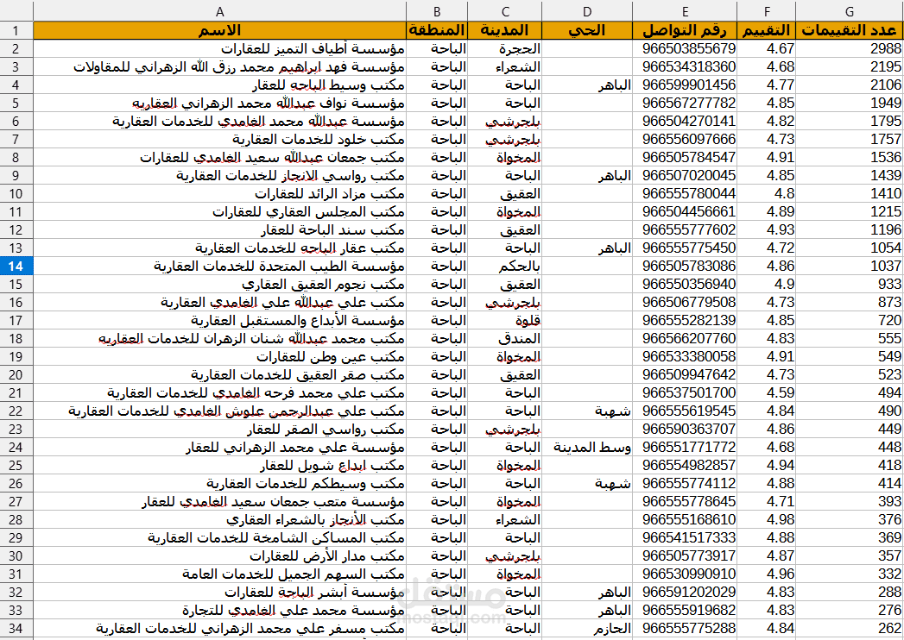Select cell with phone 966599901456
Image resolution: width=904 pixels, height=640 pixels.
point(685,85)
